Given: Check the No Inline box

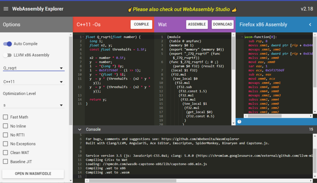Looking at the screenshot, I should point(5,126).
